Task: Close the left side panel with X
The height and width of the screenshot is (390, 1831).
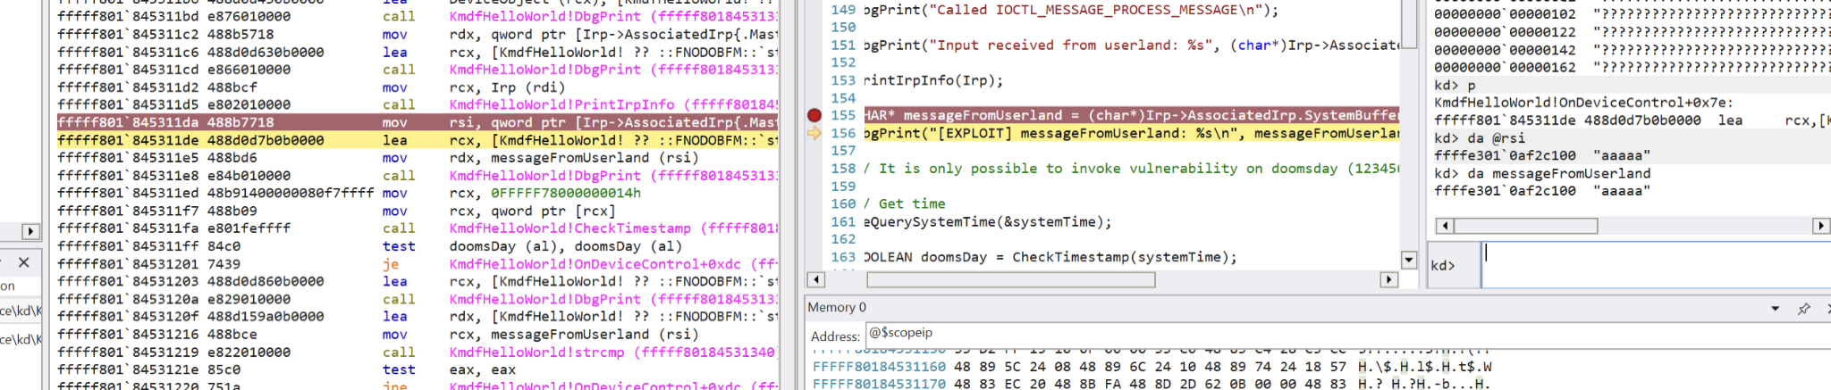Action: pyautogui.click(x=24, y=262)
